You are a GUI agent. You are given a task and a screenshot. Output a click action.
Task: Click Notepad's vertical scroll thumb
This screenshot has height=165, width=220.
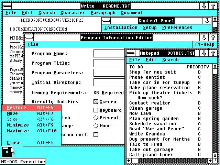(x=215, y=71)
